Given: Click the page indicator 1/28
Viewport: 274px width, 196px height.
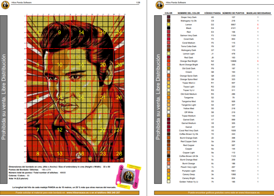Looking at the screenshot, I should [x=138, y=3].
